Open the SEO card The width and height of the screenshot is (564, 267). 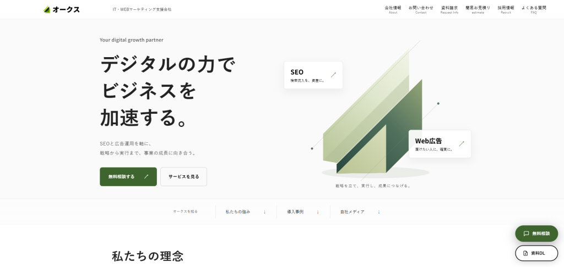[x=313, y=75]
